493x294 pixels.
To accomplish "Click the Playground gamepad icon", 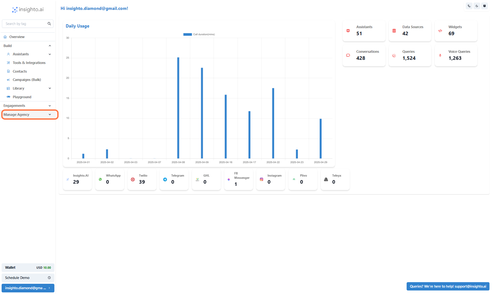I will click(8, 97).
